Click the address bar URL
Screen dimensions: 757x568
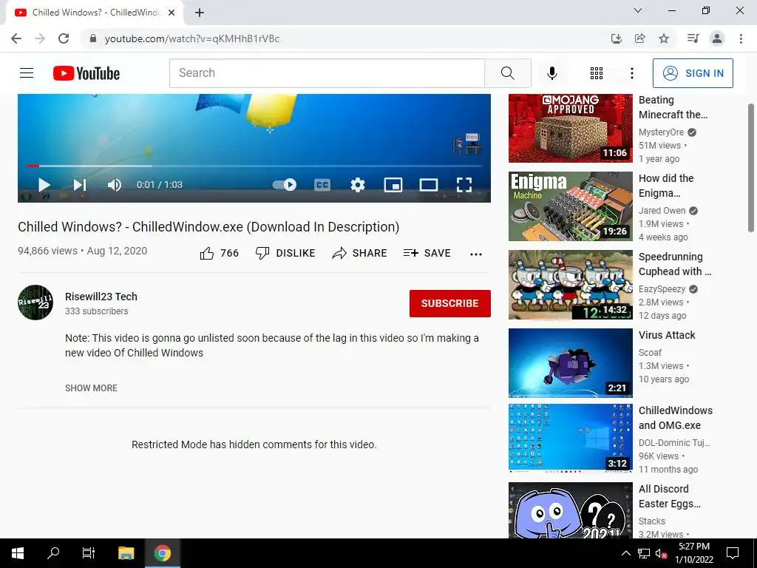click(192, 38)
